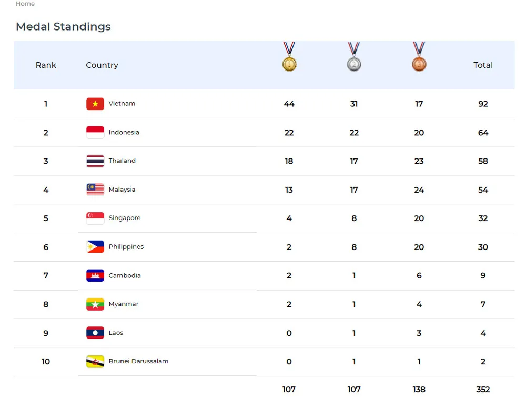Select the Total column header

pos(483,65)
